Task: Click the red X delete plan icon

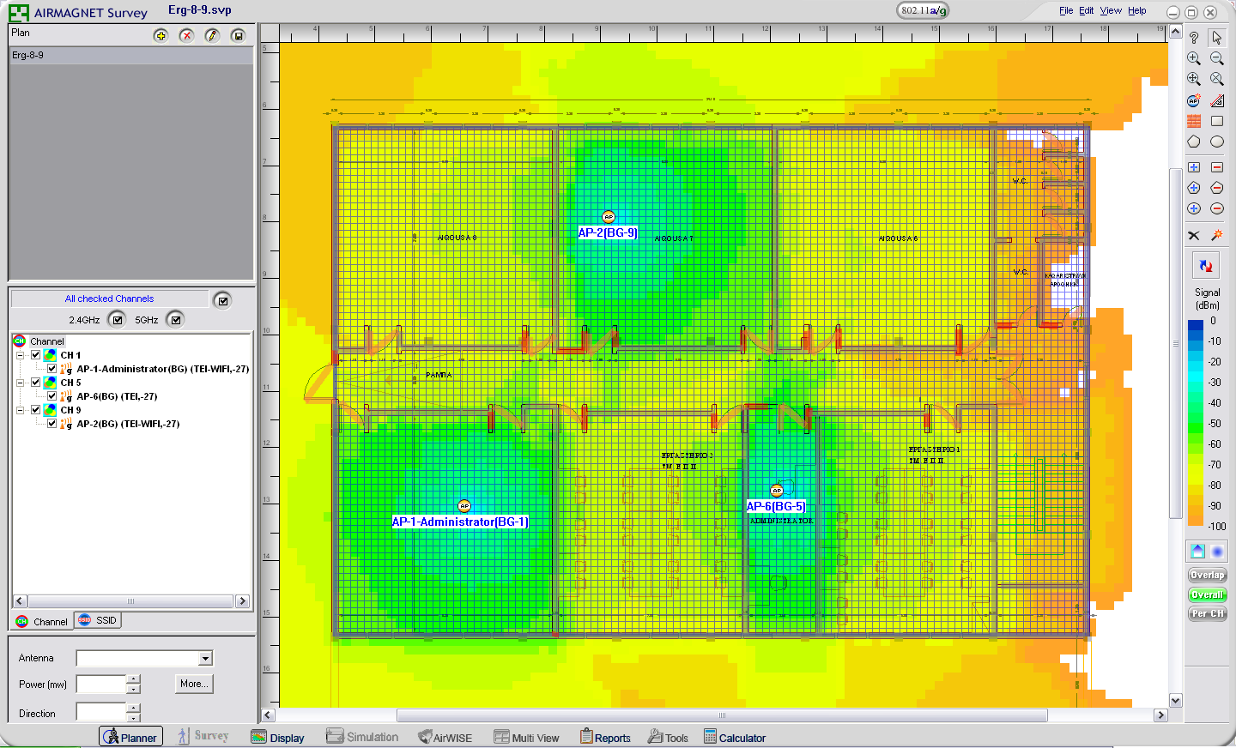Action: [186, 35]
